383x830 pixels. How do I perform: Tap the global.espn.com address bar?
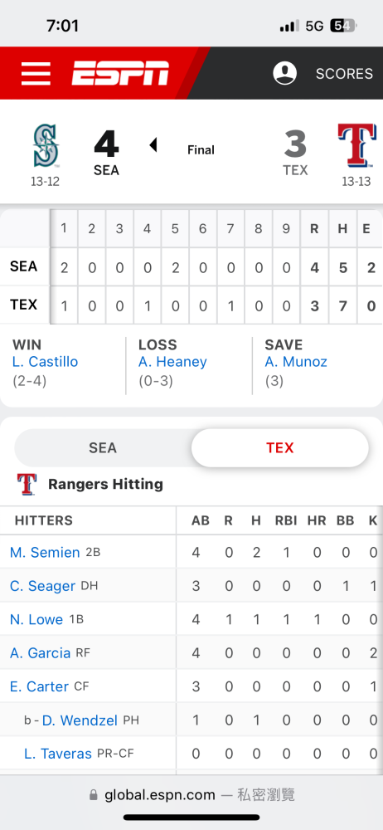point(191,795)
